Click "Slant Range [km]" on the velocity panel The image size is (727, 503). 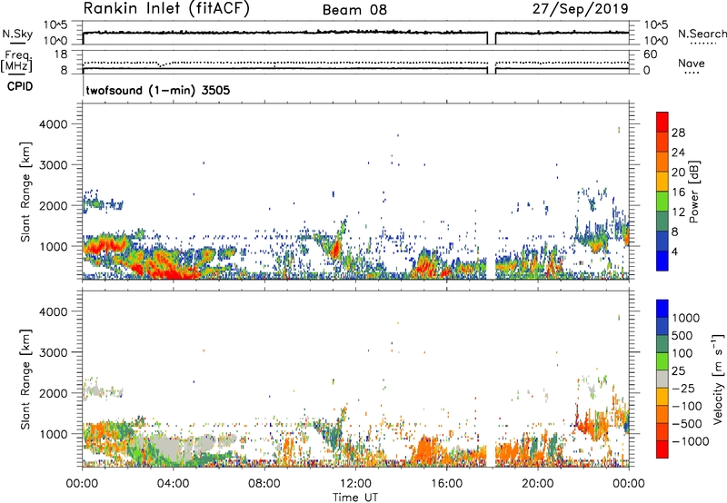pos(25,380)
